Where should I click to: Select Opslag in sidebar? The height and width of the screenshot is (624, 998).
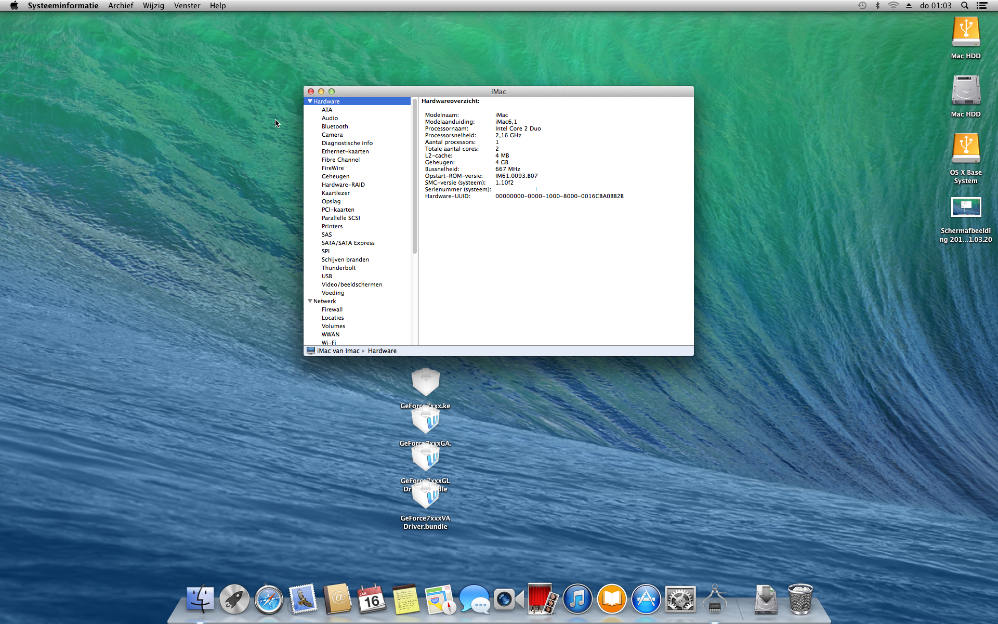point(331,201)
